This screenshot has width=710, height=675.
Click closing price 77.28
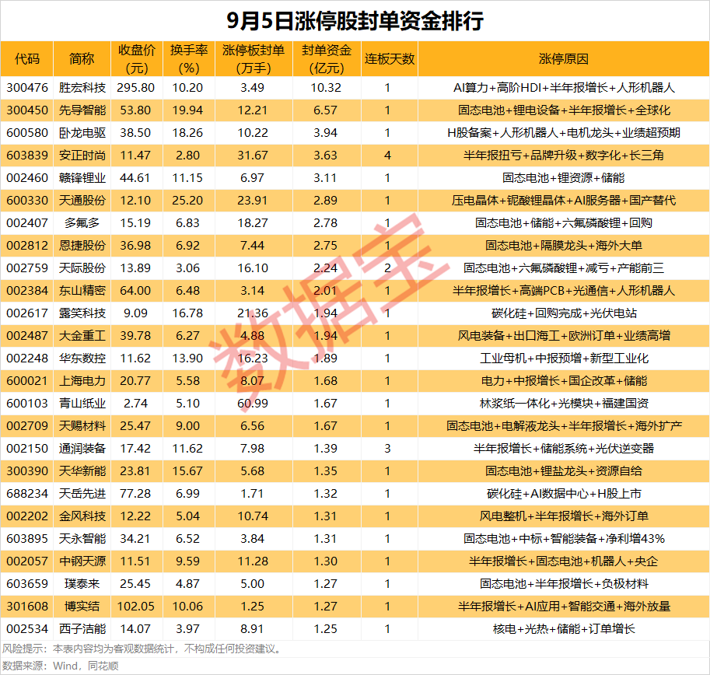(x=135, y=494)
